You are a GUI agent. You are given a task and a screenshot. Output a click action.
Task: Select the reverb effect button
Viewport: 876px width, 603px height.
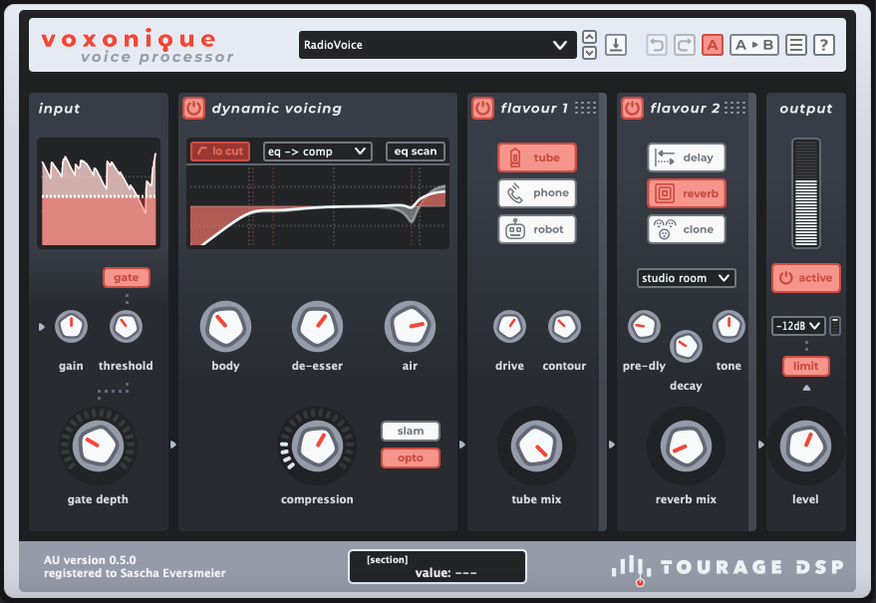click(x=687, y=193)
